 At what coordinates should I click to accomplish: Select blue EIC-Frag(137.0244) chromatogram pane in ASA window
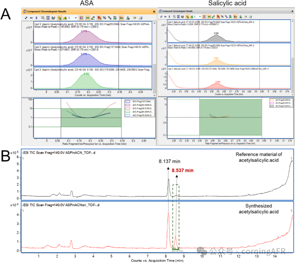pos(93,55)
